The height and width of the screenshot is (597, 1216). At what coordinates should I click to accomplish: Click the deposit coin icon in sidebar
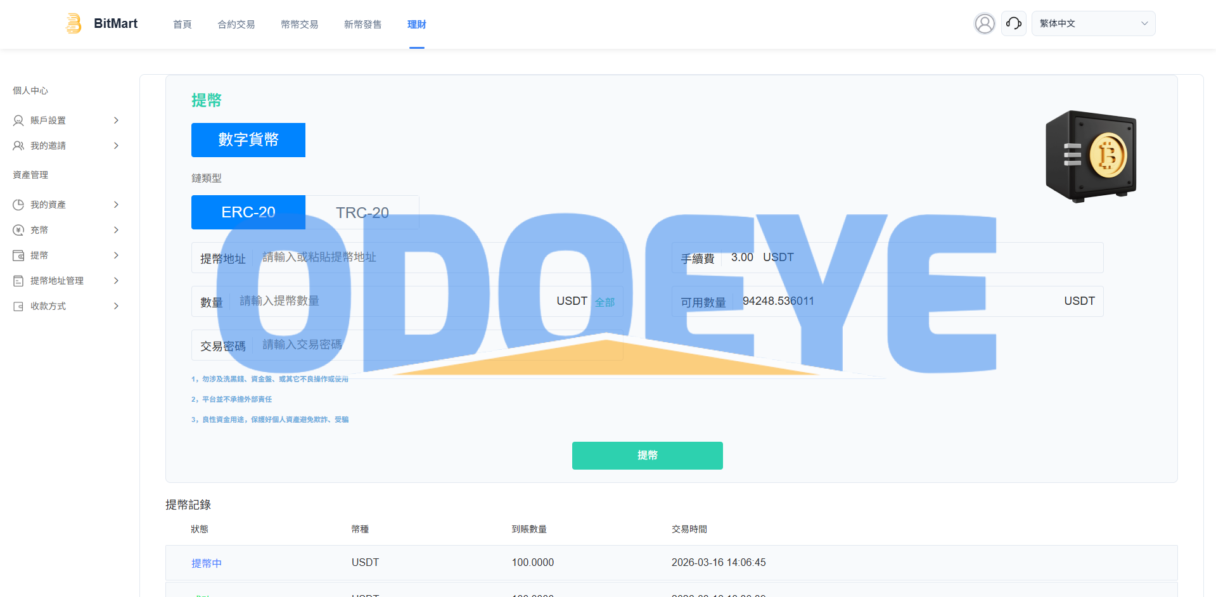18,230
